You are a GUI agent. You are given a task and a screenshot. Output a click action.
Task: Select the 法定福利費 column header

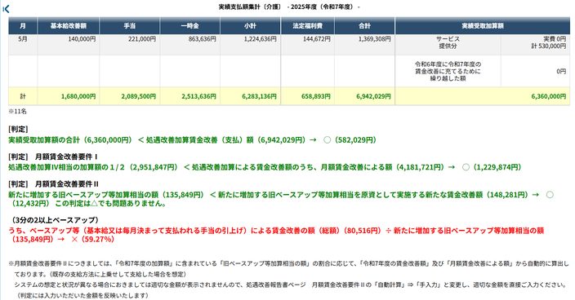307,25
